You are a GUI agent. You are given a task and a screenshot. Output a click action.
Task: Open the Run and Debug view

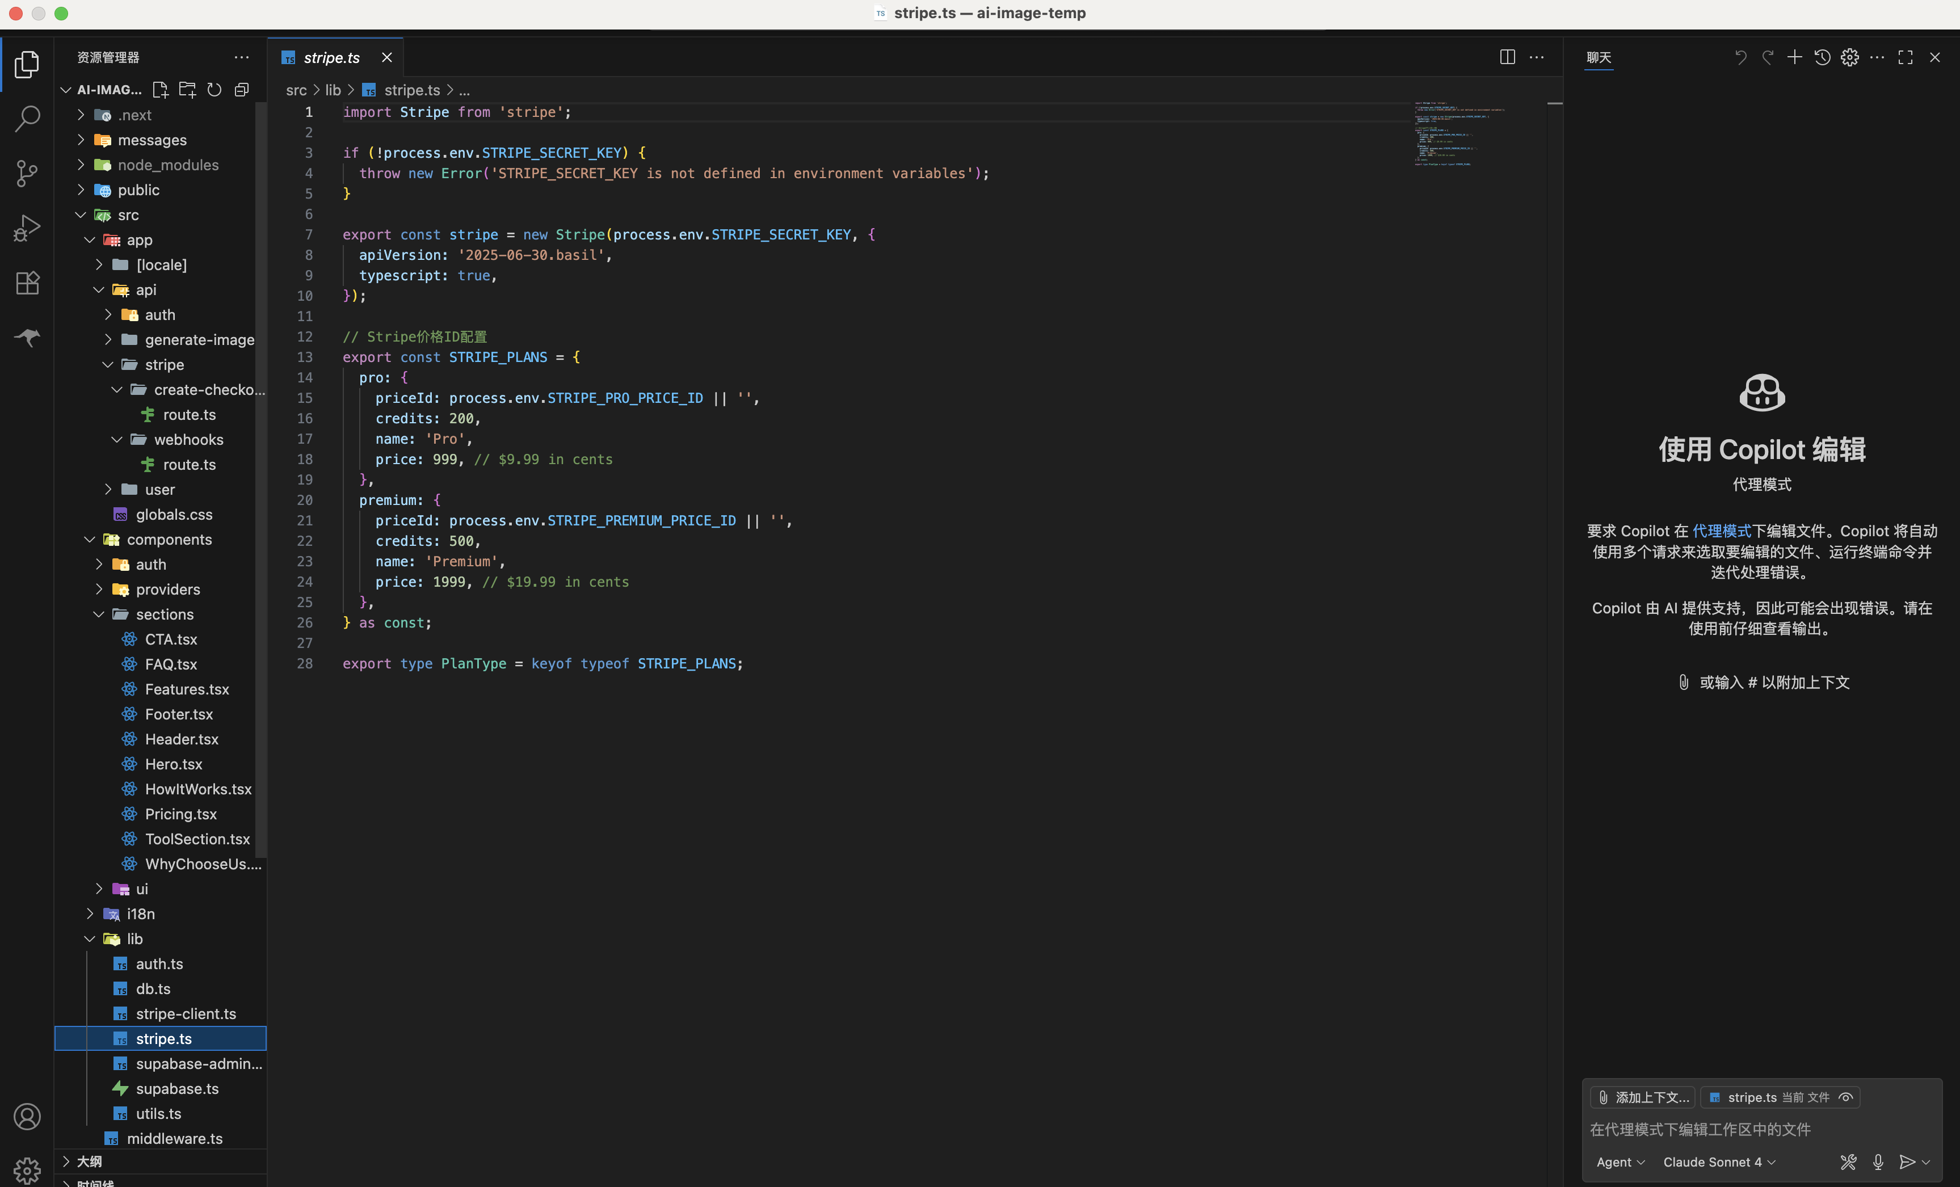pyautogui.click(x=27, y=228)
